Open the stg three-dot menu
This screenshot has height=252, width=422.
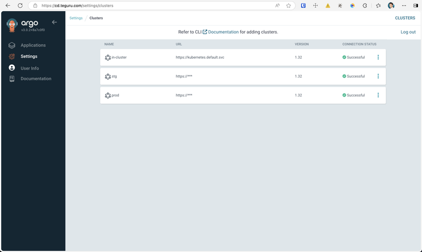378,76
